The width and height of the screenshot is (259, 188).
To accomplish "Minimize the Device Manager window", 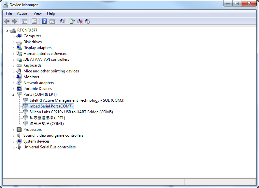I will point(228,4).
